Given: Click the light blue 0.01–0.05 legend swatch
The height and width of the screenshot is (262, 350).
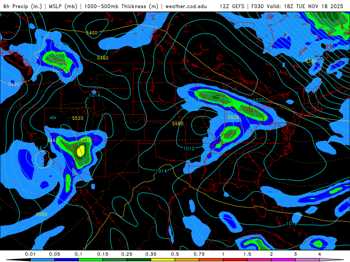Looking at the screenshot, I should pyautogui.click(x=42, y=260).
